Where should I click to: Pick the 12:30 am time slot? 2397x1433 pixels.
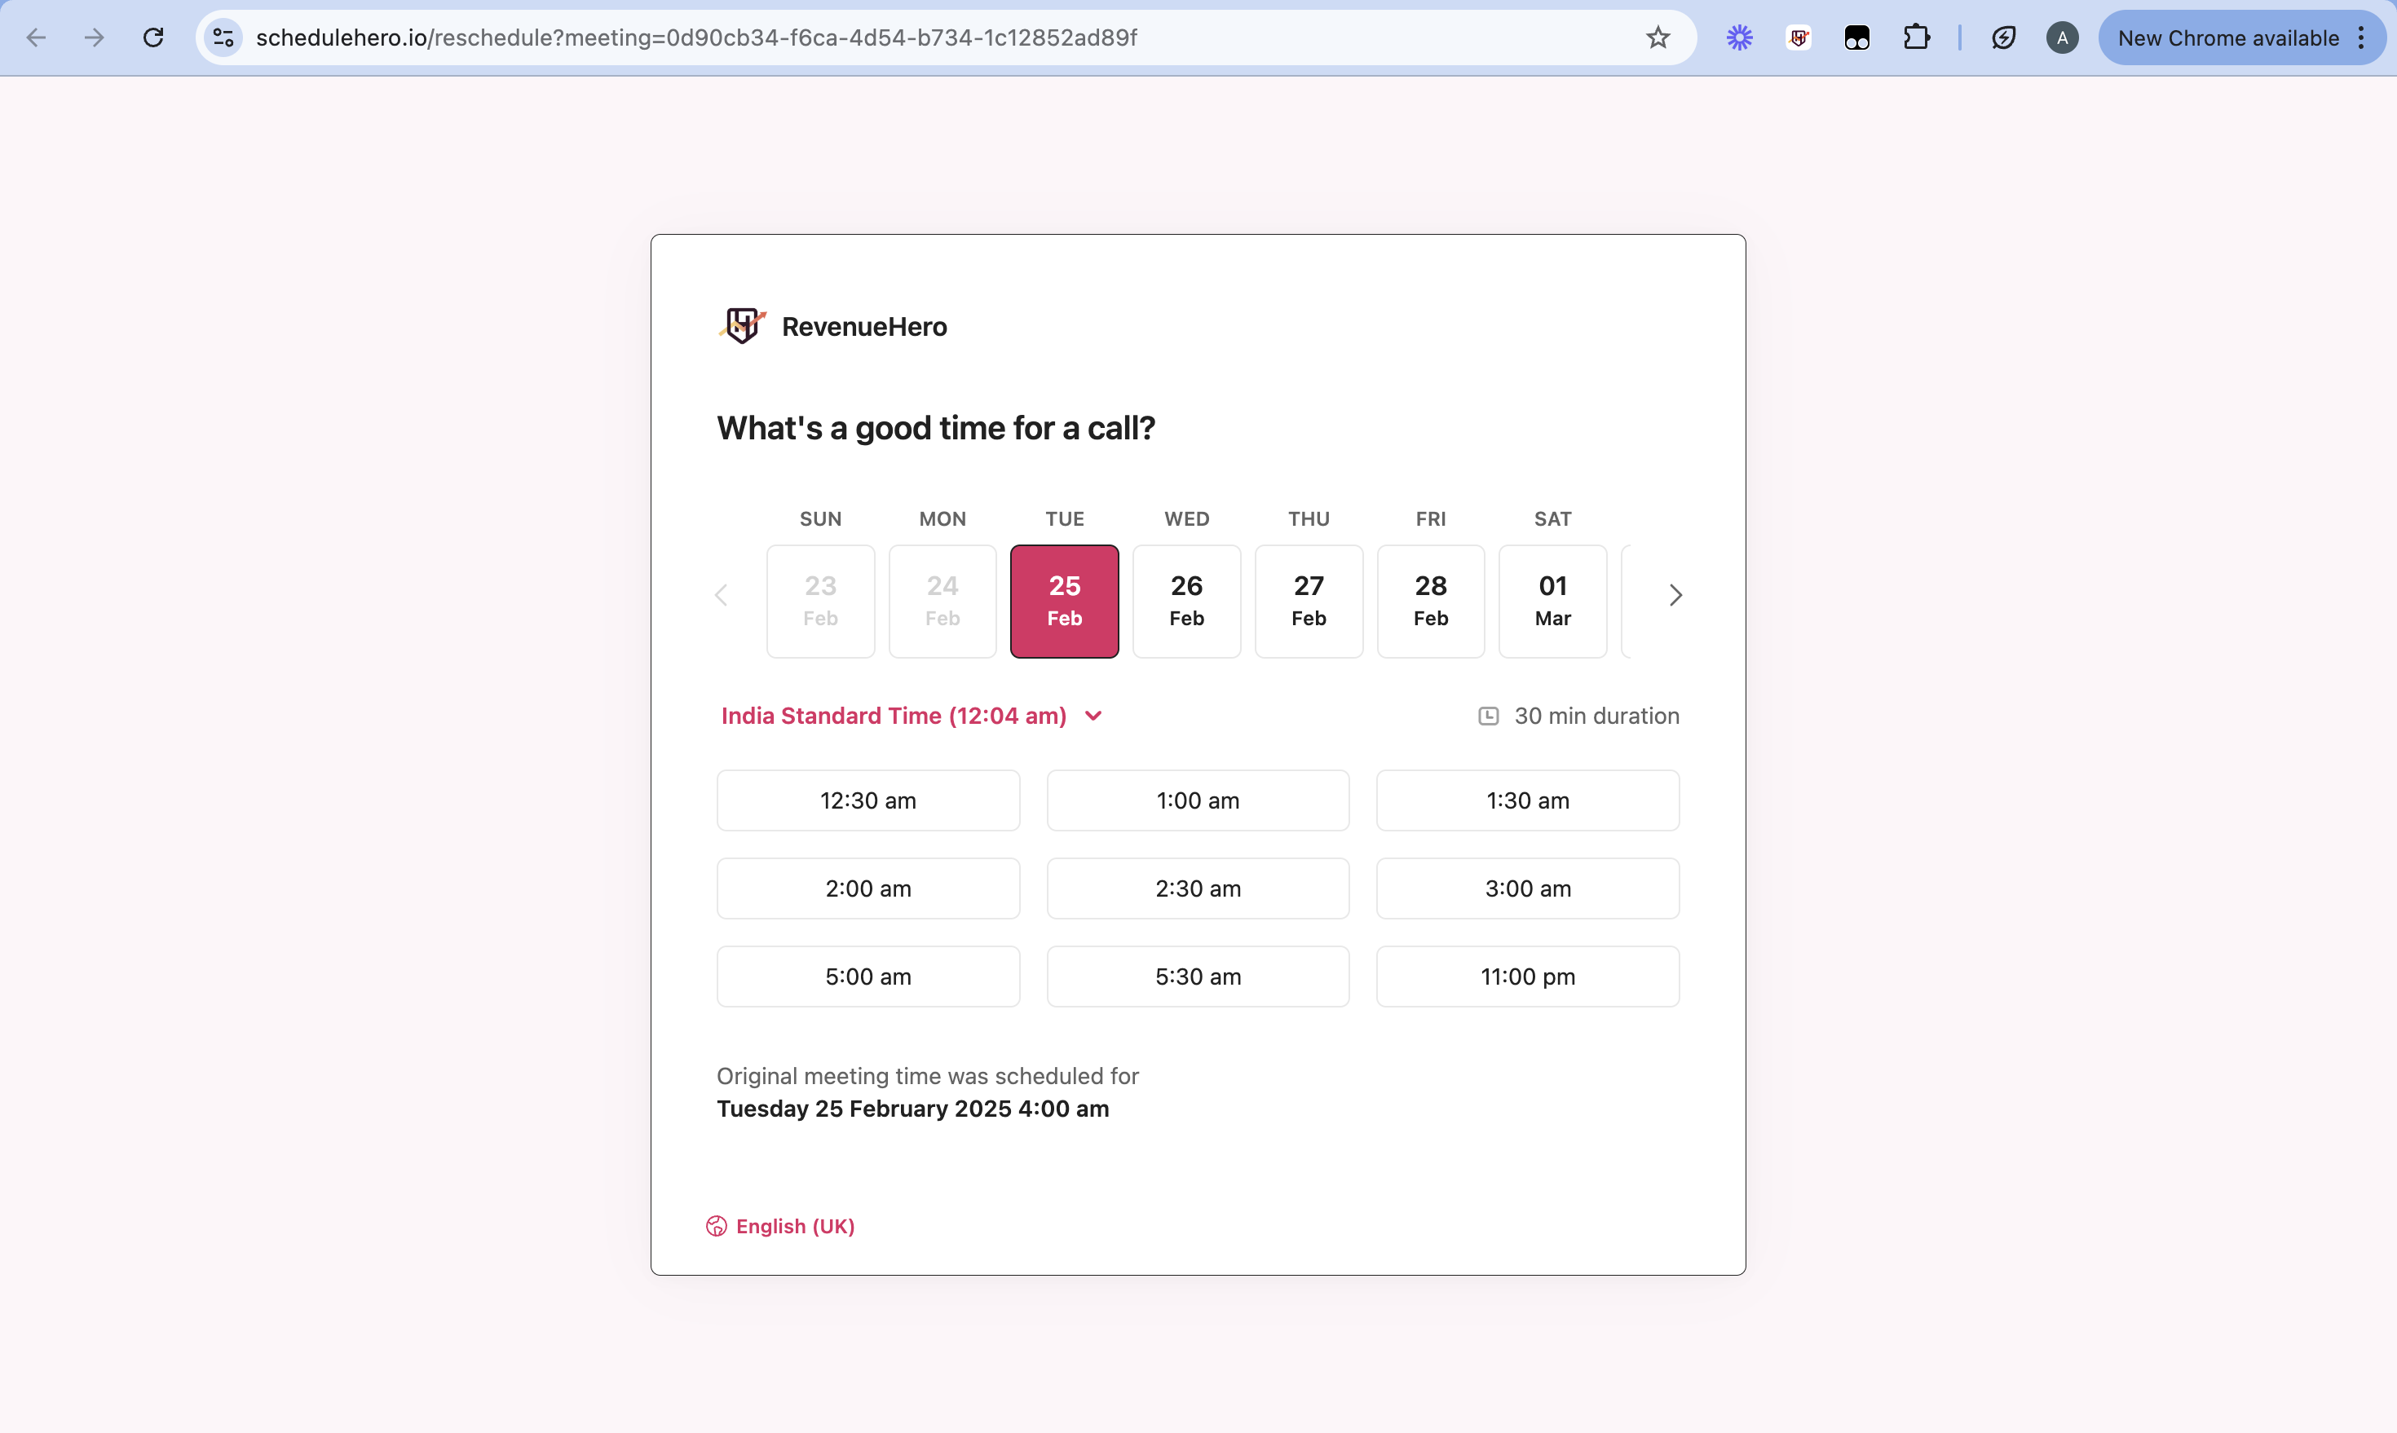coord(867,800)
